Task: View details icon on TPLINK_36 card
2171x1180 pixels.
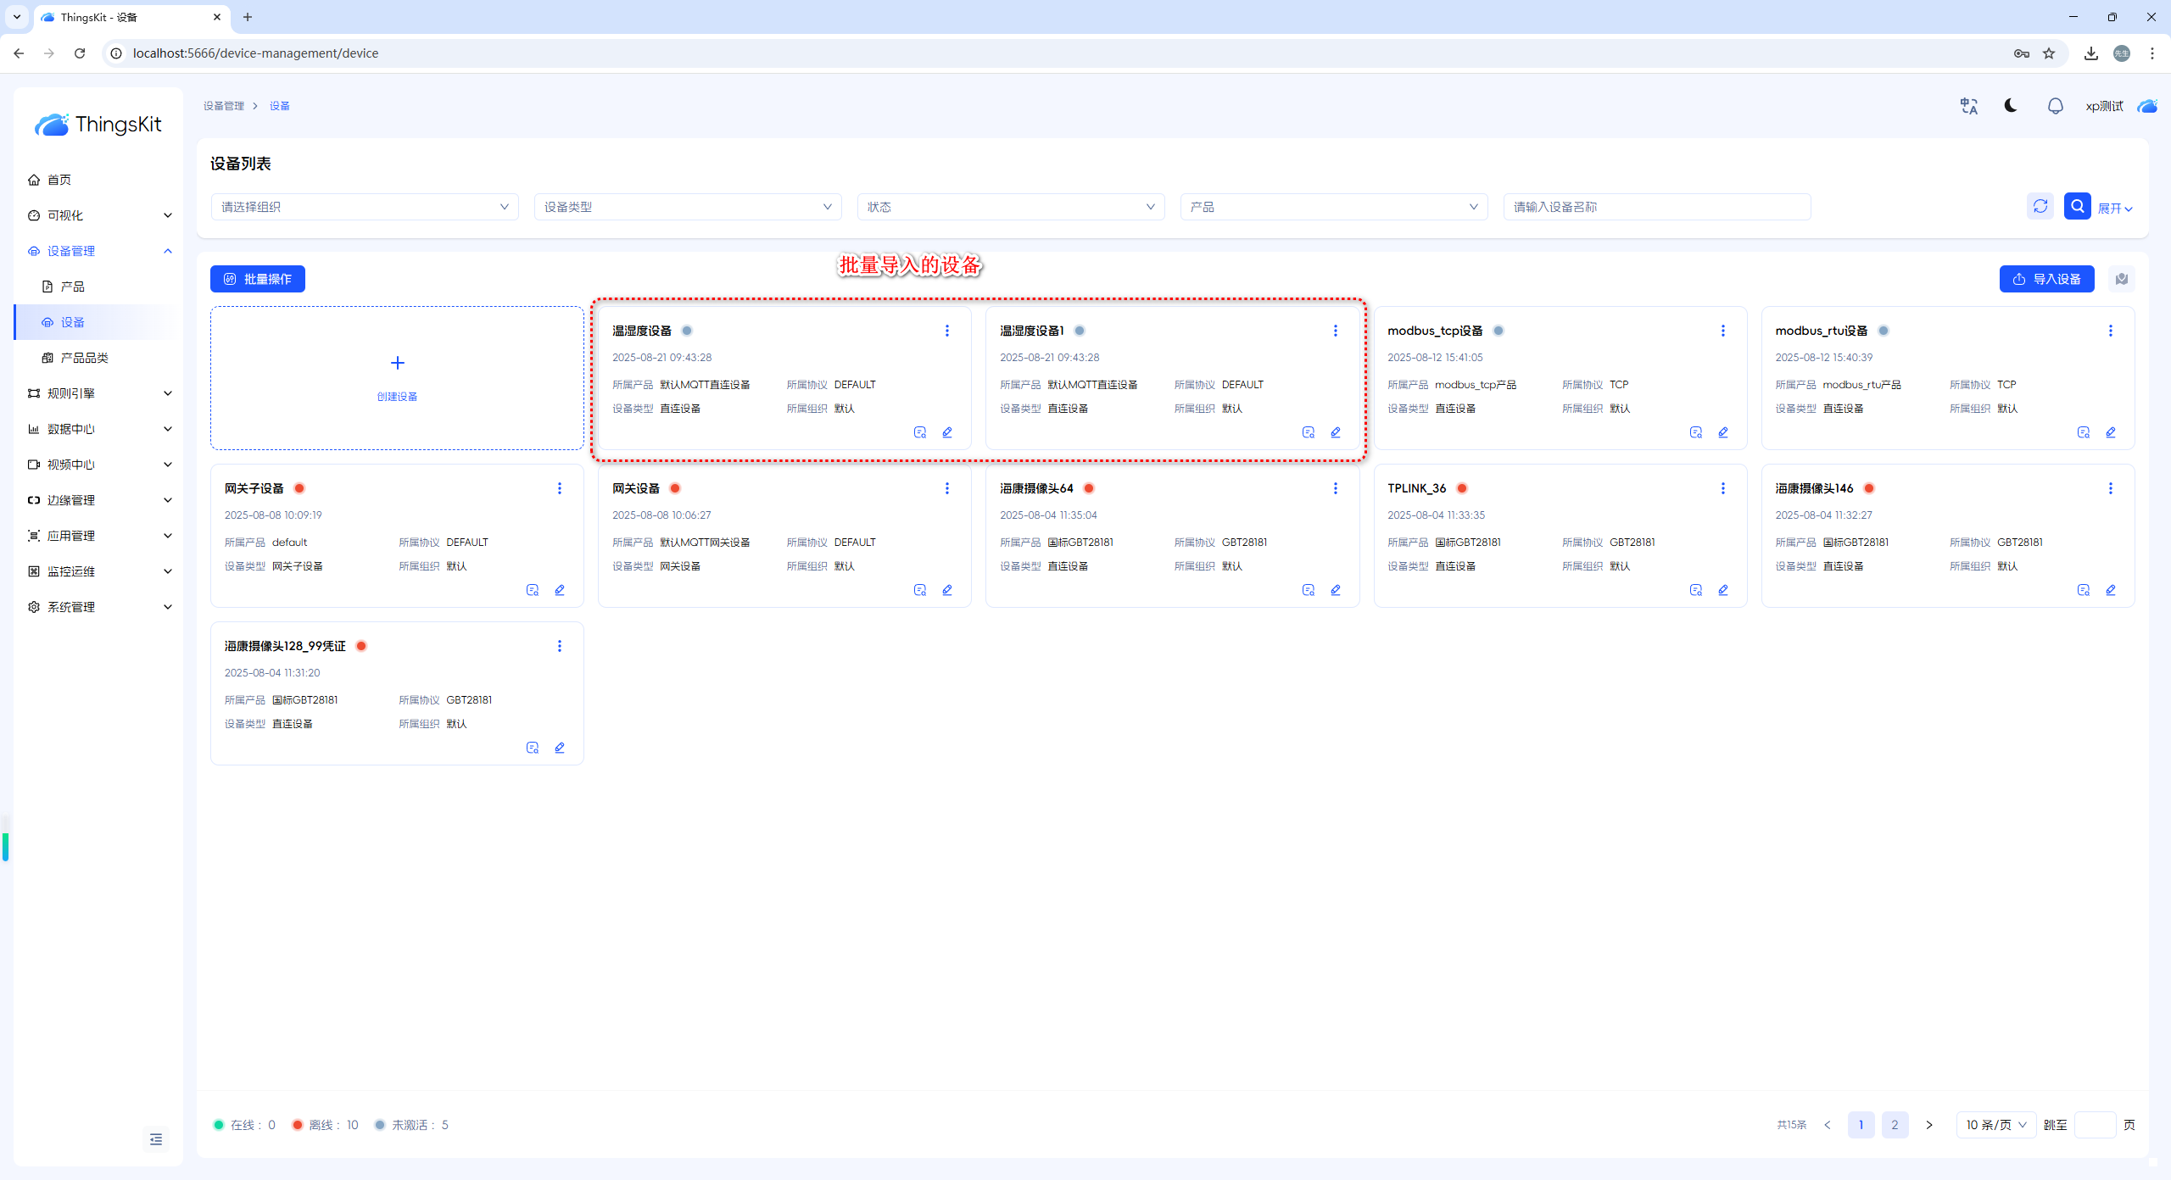Action: [x=1695, y=590]
